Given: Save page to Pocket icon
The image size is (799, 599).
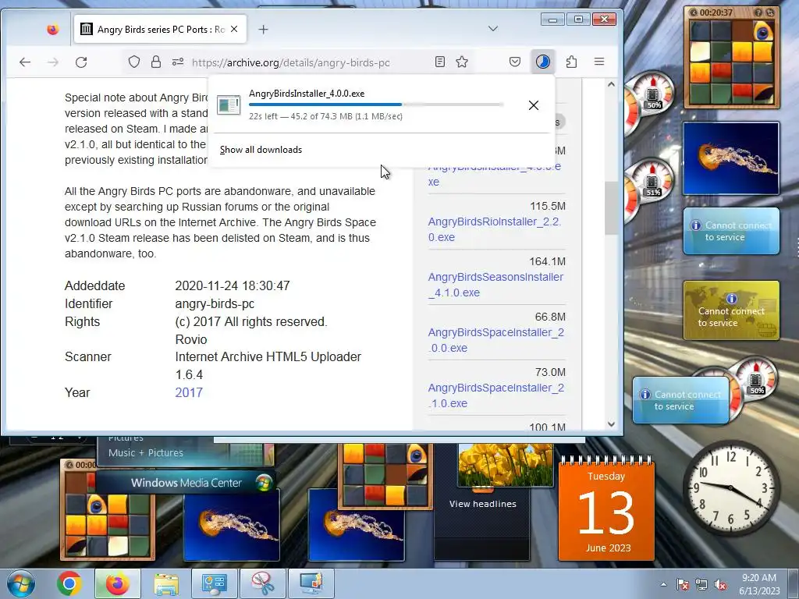Looking at the screenshot, I should [515, 62].
